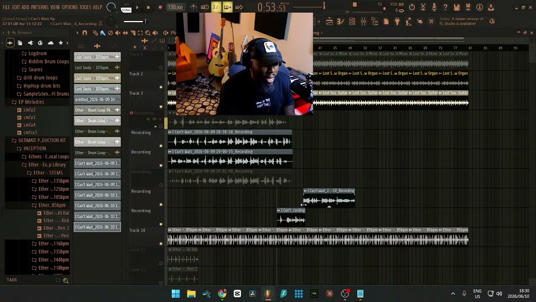Open the Mixer view icon
Screen dimensions: 536x302
tap(363, 21)
